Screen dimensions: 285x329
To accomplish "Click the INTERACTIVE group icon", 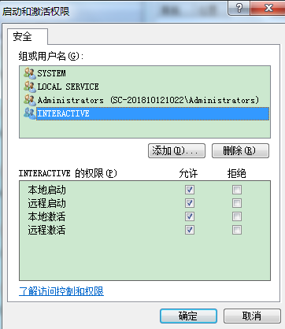I will [x=30, y=113].
